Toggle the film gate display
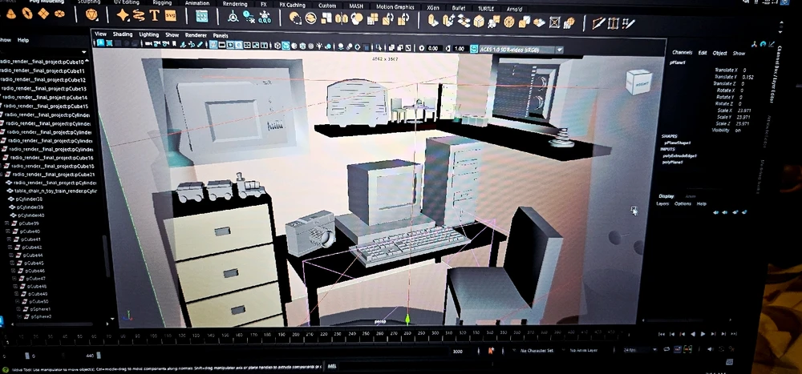This screenshot has height=374, width=802. pos(222,46)
